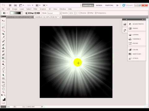Open the Layer menu
This screenshot has width=149, height=111.
[22, 9]
